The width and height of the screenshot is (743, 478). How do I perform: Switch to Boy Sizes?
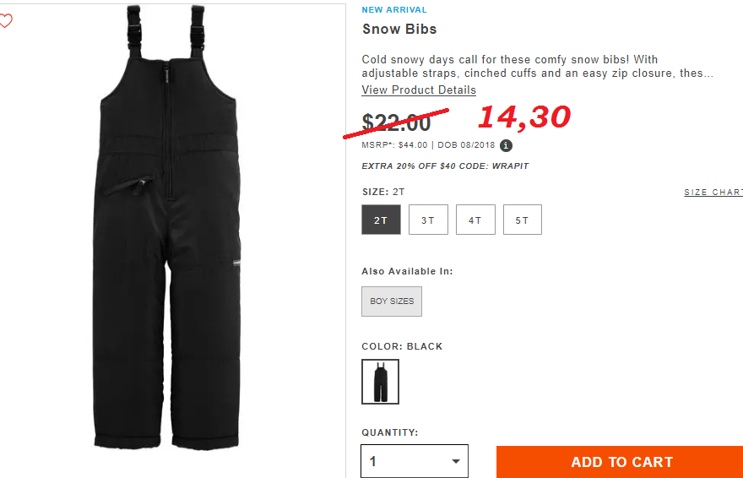[x=392, y=301]
